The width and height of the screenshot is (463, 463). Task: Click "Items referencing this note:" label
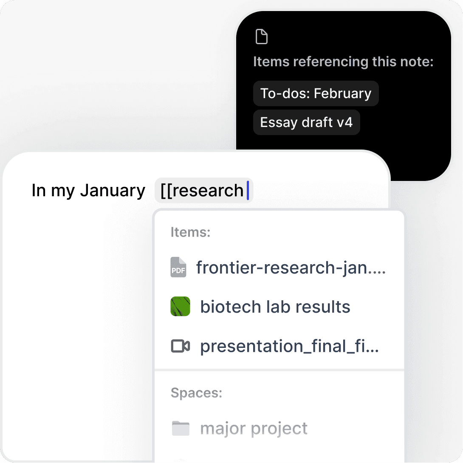point(343,62)
